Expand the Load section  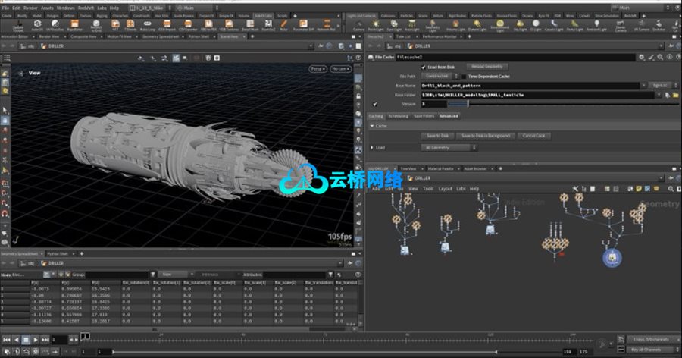[x=371, y=147]
